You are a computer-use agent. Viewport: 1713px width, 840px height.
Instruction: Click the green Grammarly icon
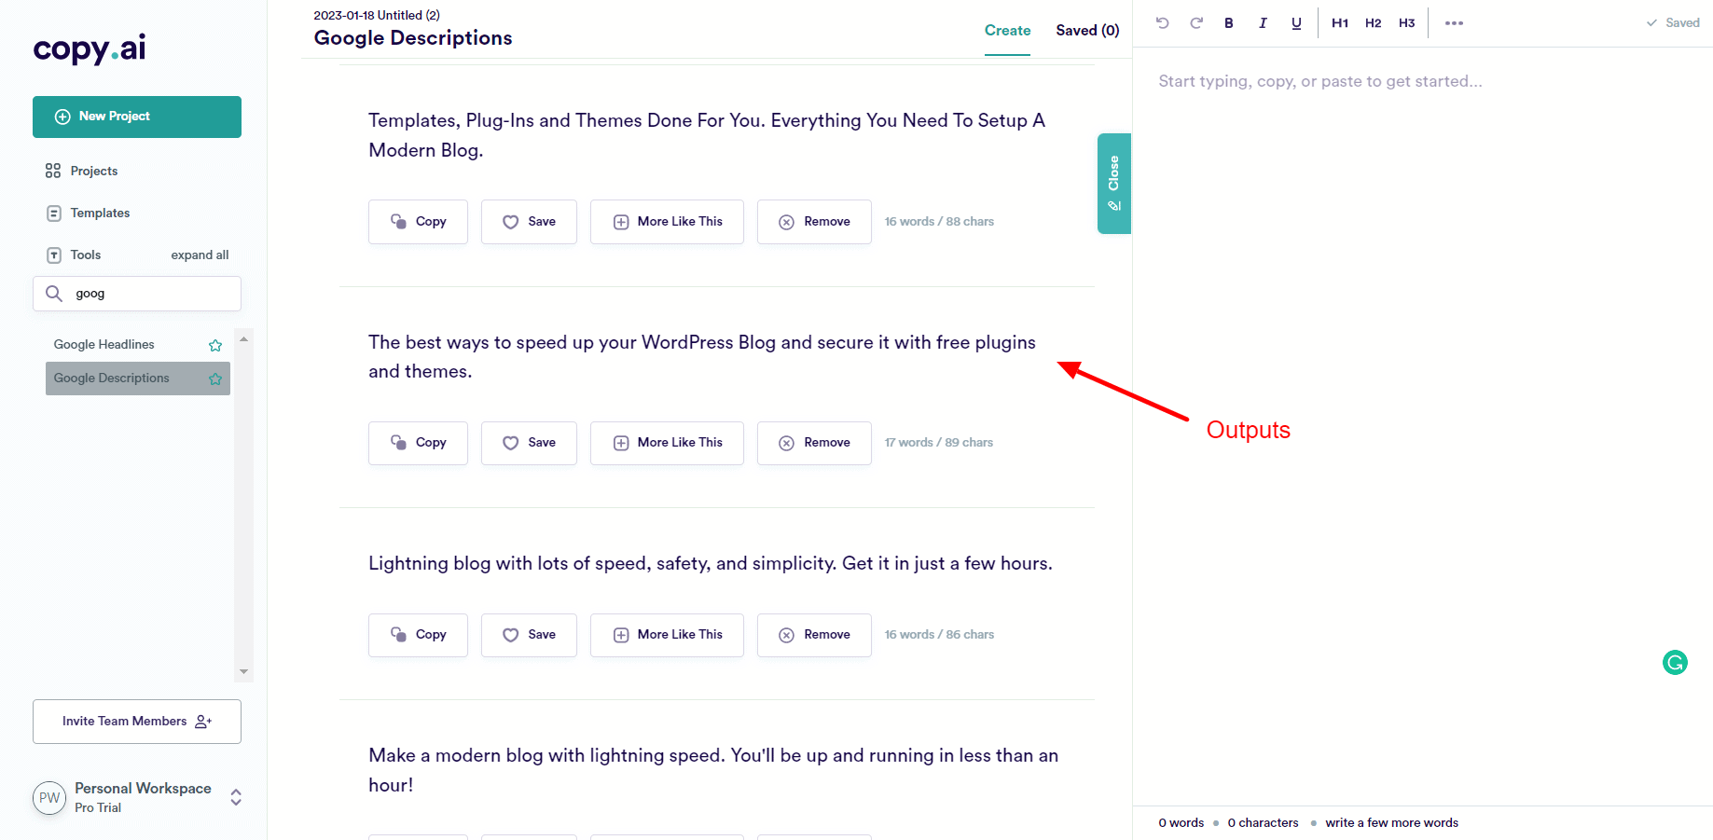coord(1675,663)
